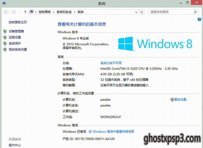
Task: Open the 系统分级不可用 rating link
Action: click(x=111, y=63)
